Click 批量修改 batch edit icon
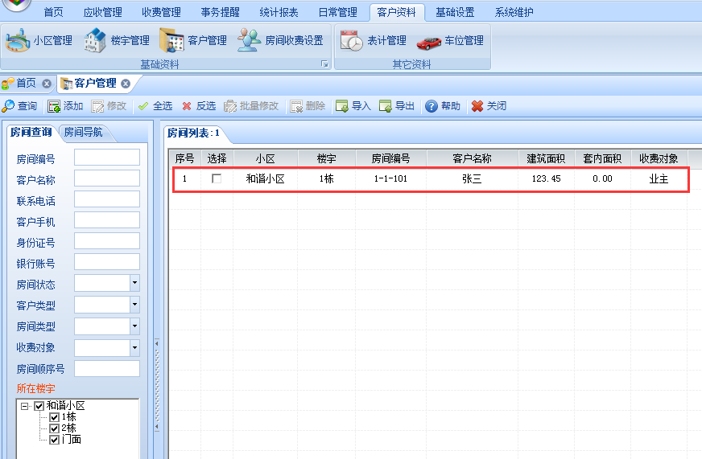 [230, 106]
